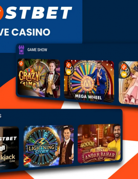Image resolution: width=138 pixels, height=179 pixels.
Task: Open the Crazy Time game
Action: pos(39,78)
